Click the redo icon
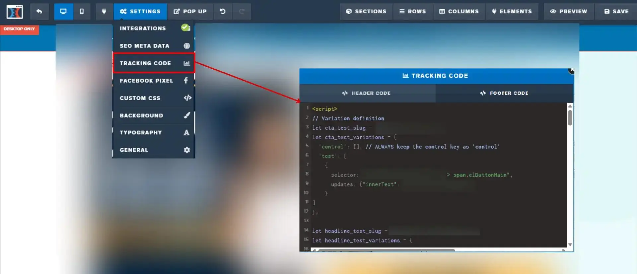The height and width of the screenshot is (274, 637). point(242,12)
